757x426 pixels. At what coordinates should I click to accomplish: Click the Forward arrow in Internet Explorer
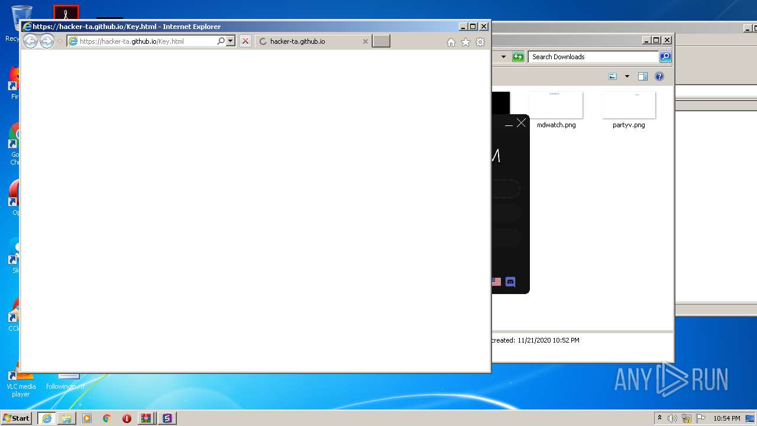pyautogui.click(x=47, y=41)
